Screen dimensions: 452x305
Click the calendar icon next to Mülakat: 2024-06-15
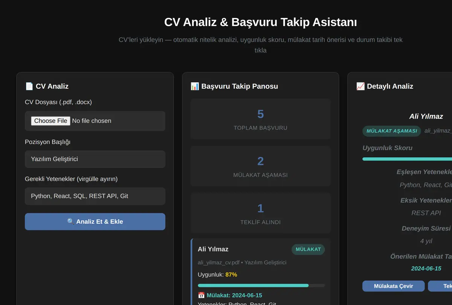201,295
